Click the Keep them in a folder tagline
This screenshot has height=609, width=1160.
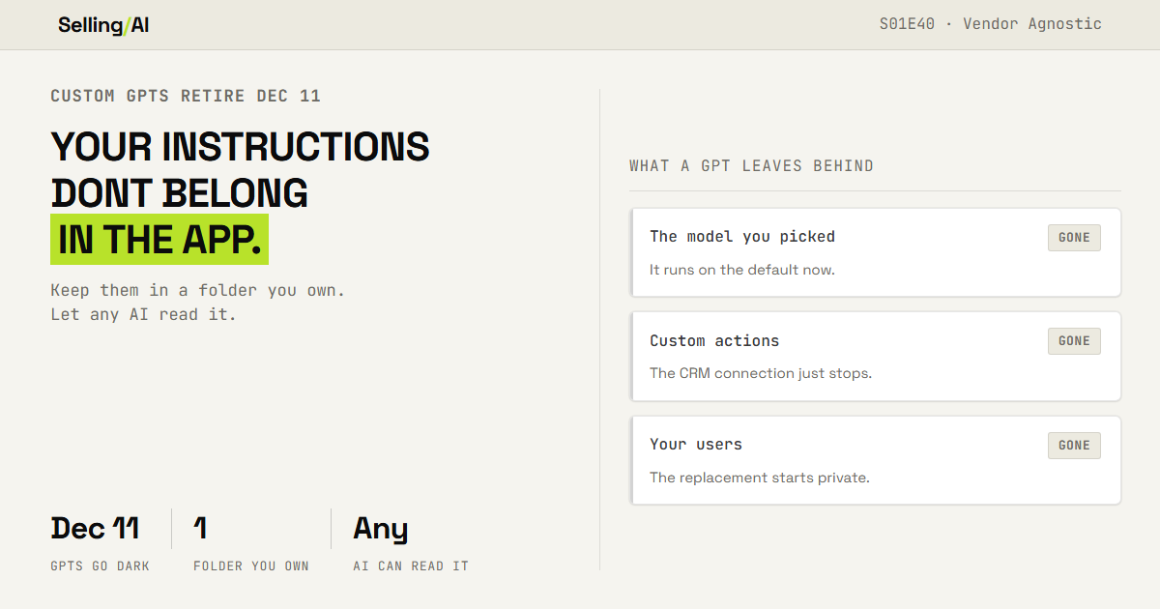[x=197, y=302]
